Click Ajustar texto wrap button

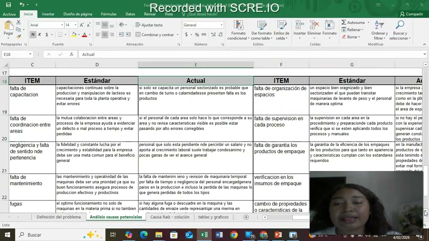point(149,25)
